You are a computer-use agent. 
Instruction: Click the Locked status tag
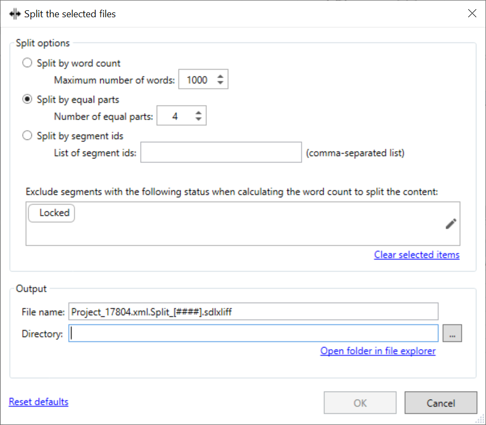click(x=52, y=213)
